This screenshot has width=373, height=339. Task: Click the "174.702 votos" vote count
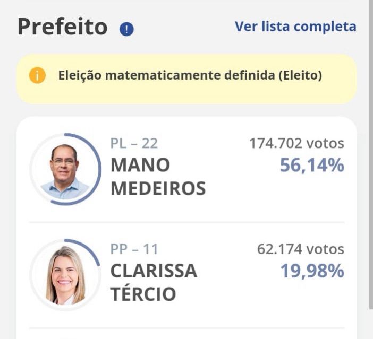coord(296,143)
